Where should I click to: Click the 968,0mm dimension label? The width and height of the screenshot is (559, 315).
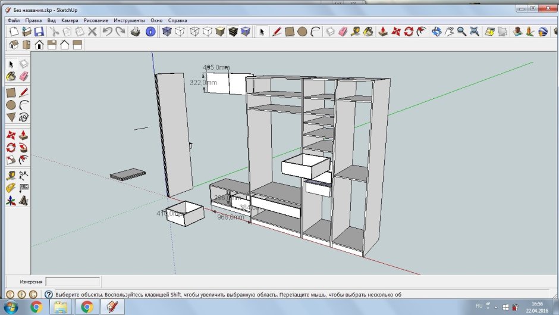point(231,217)
